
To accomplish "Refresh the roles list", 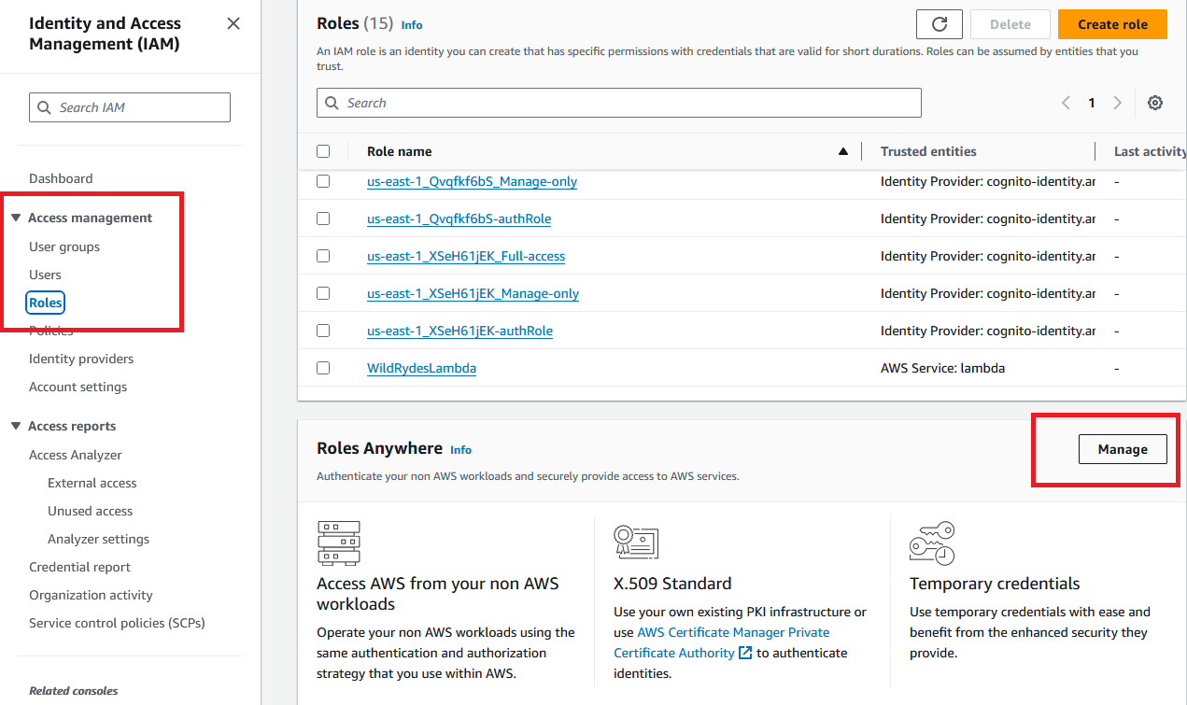I will point(939,24).
